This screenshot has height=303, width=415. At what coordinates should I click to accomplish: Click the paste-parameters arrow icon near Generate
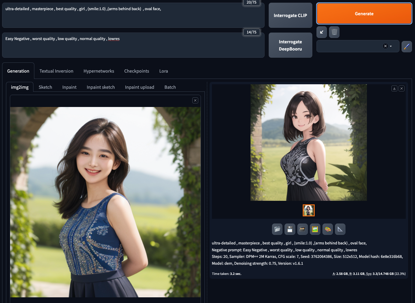coord(322,32)
